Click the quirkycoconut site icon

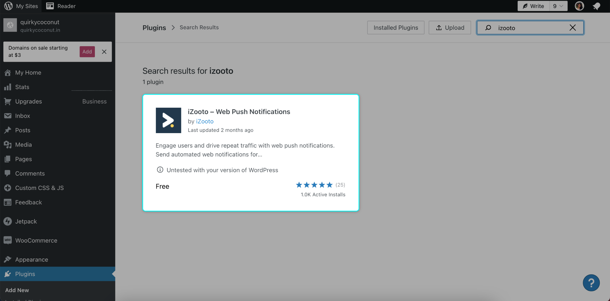click(10, 25)
